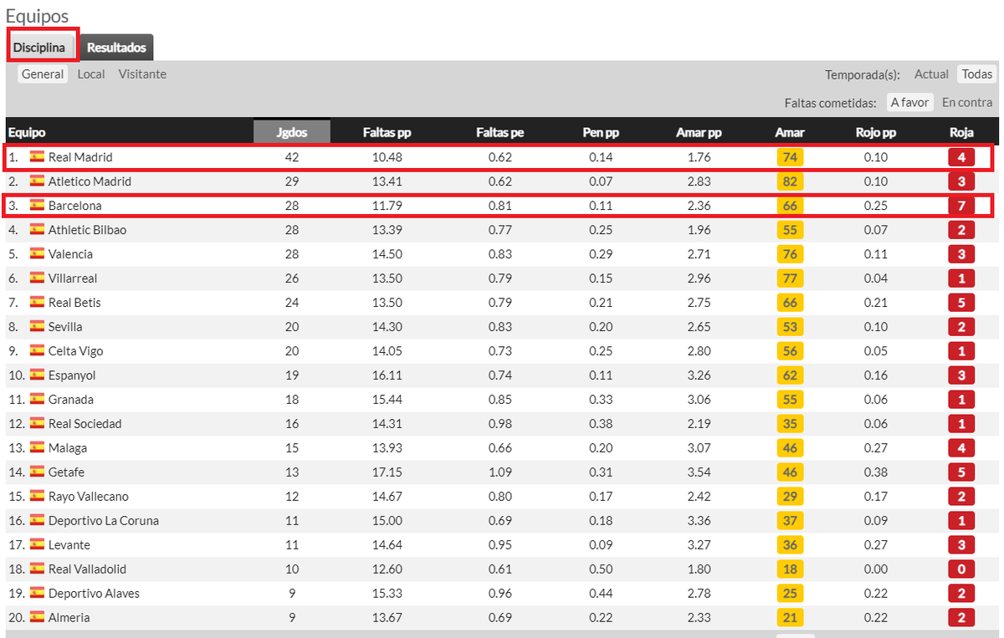1004x638 pixels.
Task: Click Real Madrid red card badge 4
Action: [961, 157]
